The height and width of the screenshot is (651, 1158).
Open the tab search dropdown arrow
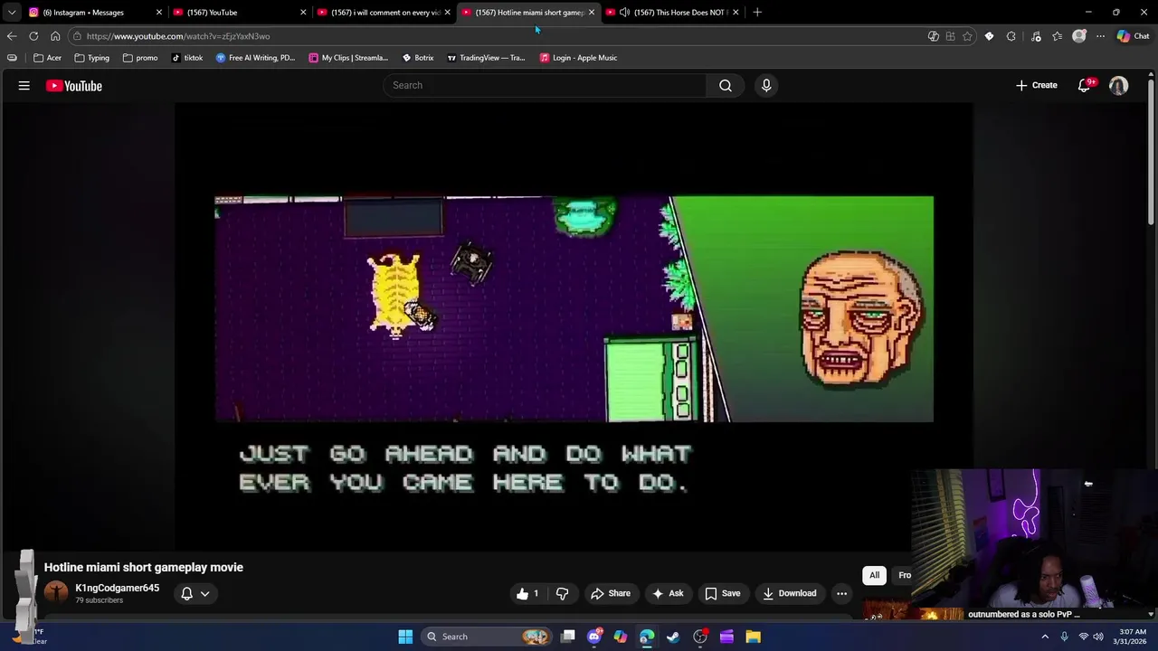(x=11, y=12)
